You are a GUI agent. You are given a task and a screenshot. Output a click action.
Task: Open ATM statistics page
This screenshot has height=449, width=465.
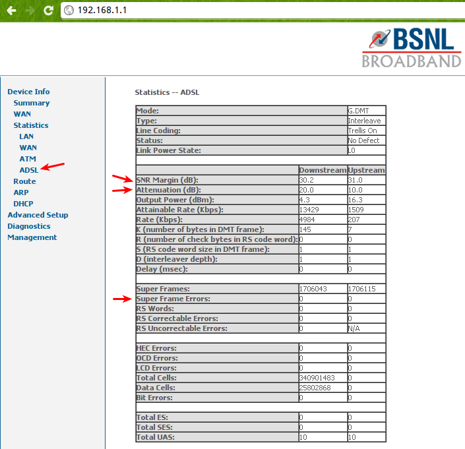tap(27, 159)
